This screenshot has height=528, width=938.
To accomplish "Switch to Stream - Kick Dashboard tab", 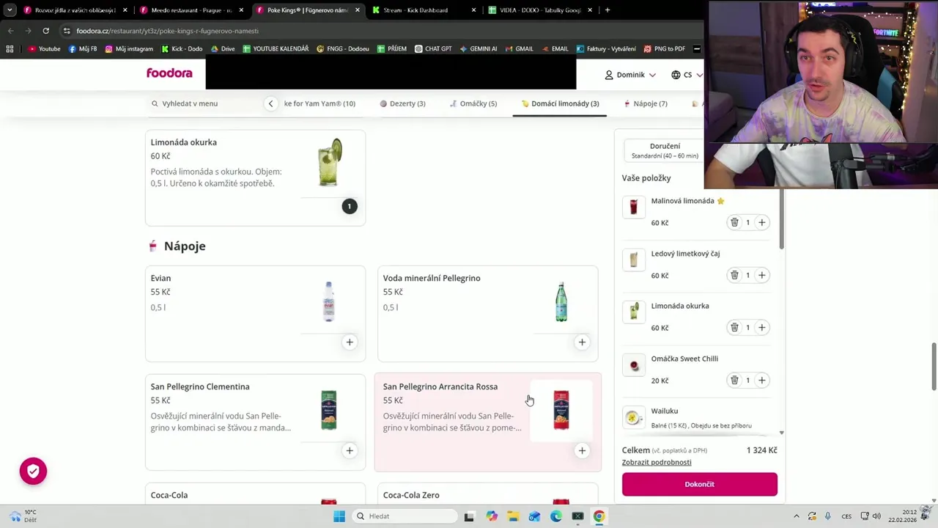I will [424, 10].
